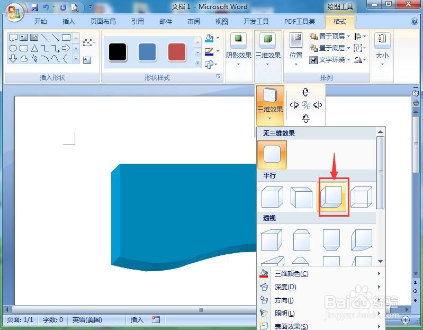Open the 表面效果(S) submenu

pos(321,326)
